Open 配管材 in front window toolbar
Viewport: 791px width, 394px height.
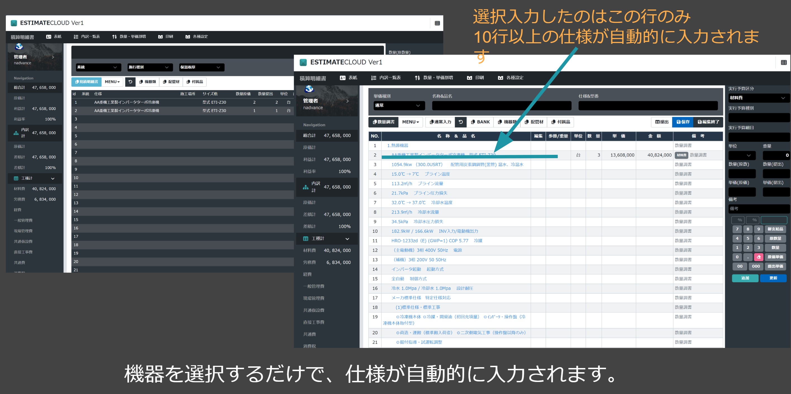pyautogui.click(x=534, y=122)
